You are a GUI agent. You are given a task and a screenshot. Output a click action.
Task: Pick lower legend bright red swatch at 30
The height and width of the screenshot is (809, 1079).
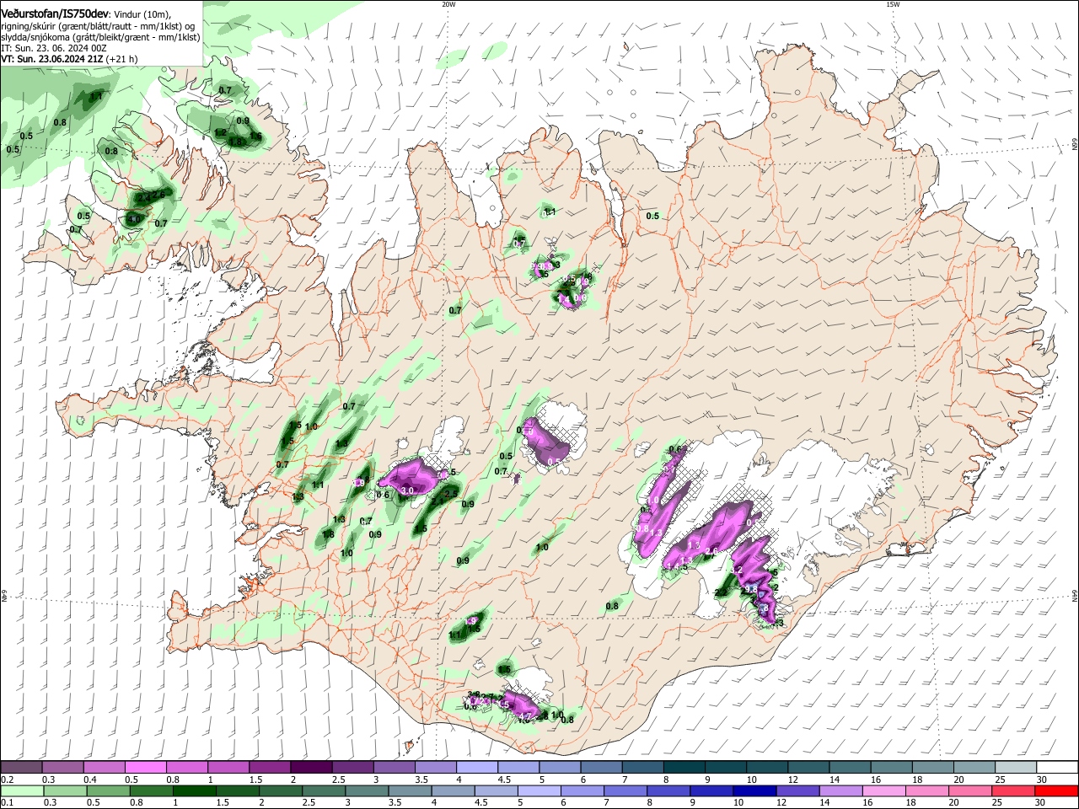click(1055, 790)
